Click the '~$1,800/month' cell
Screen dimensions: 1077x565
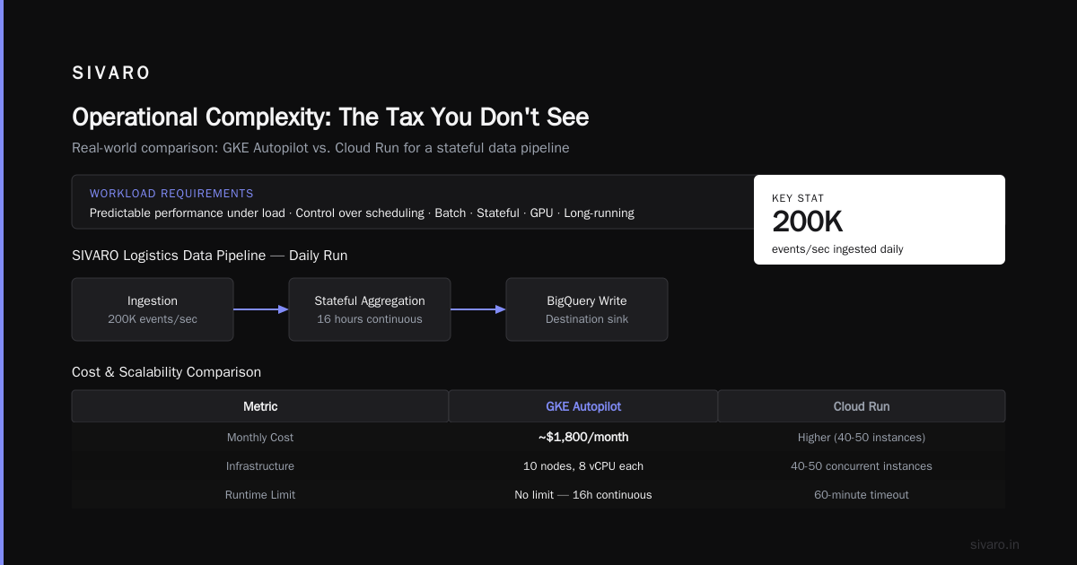pyautogui.click(x=583, y=438)
